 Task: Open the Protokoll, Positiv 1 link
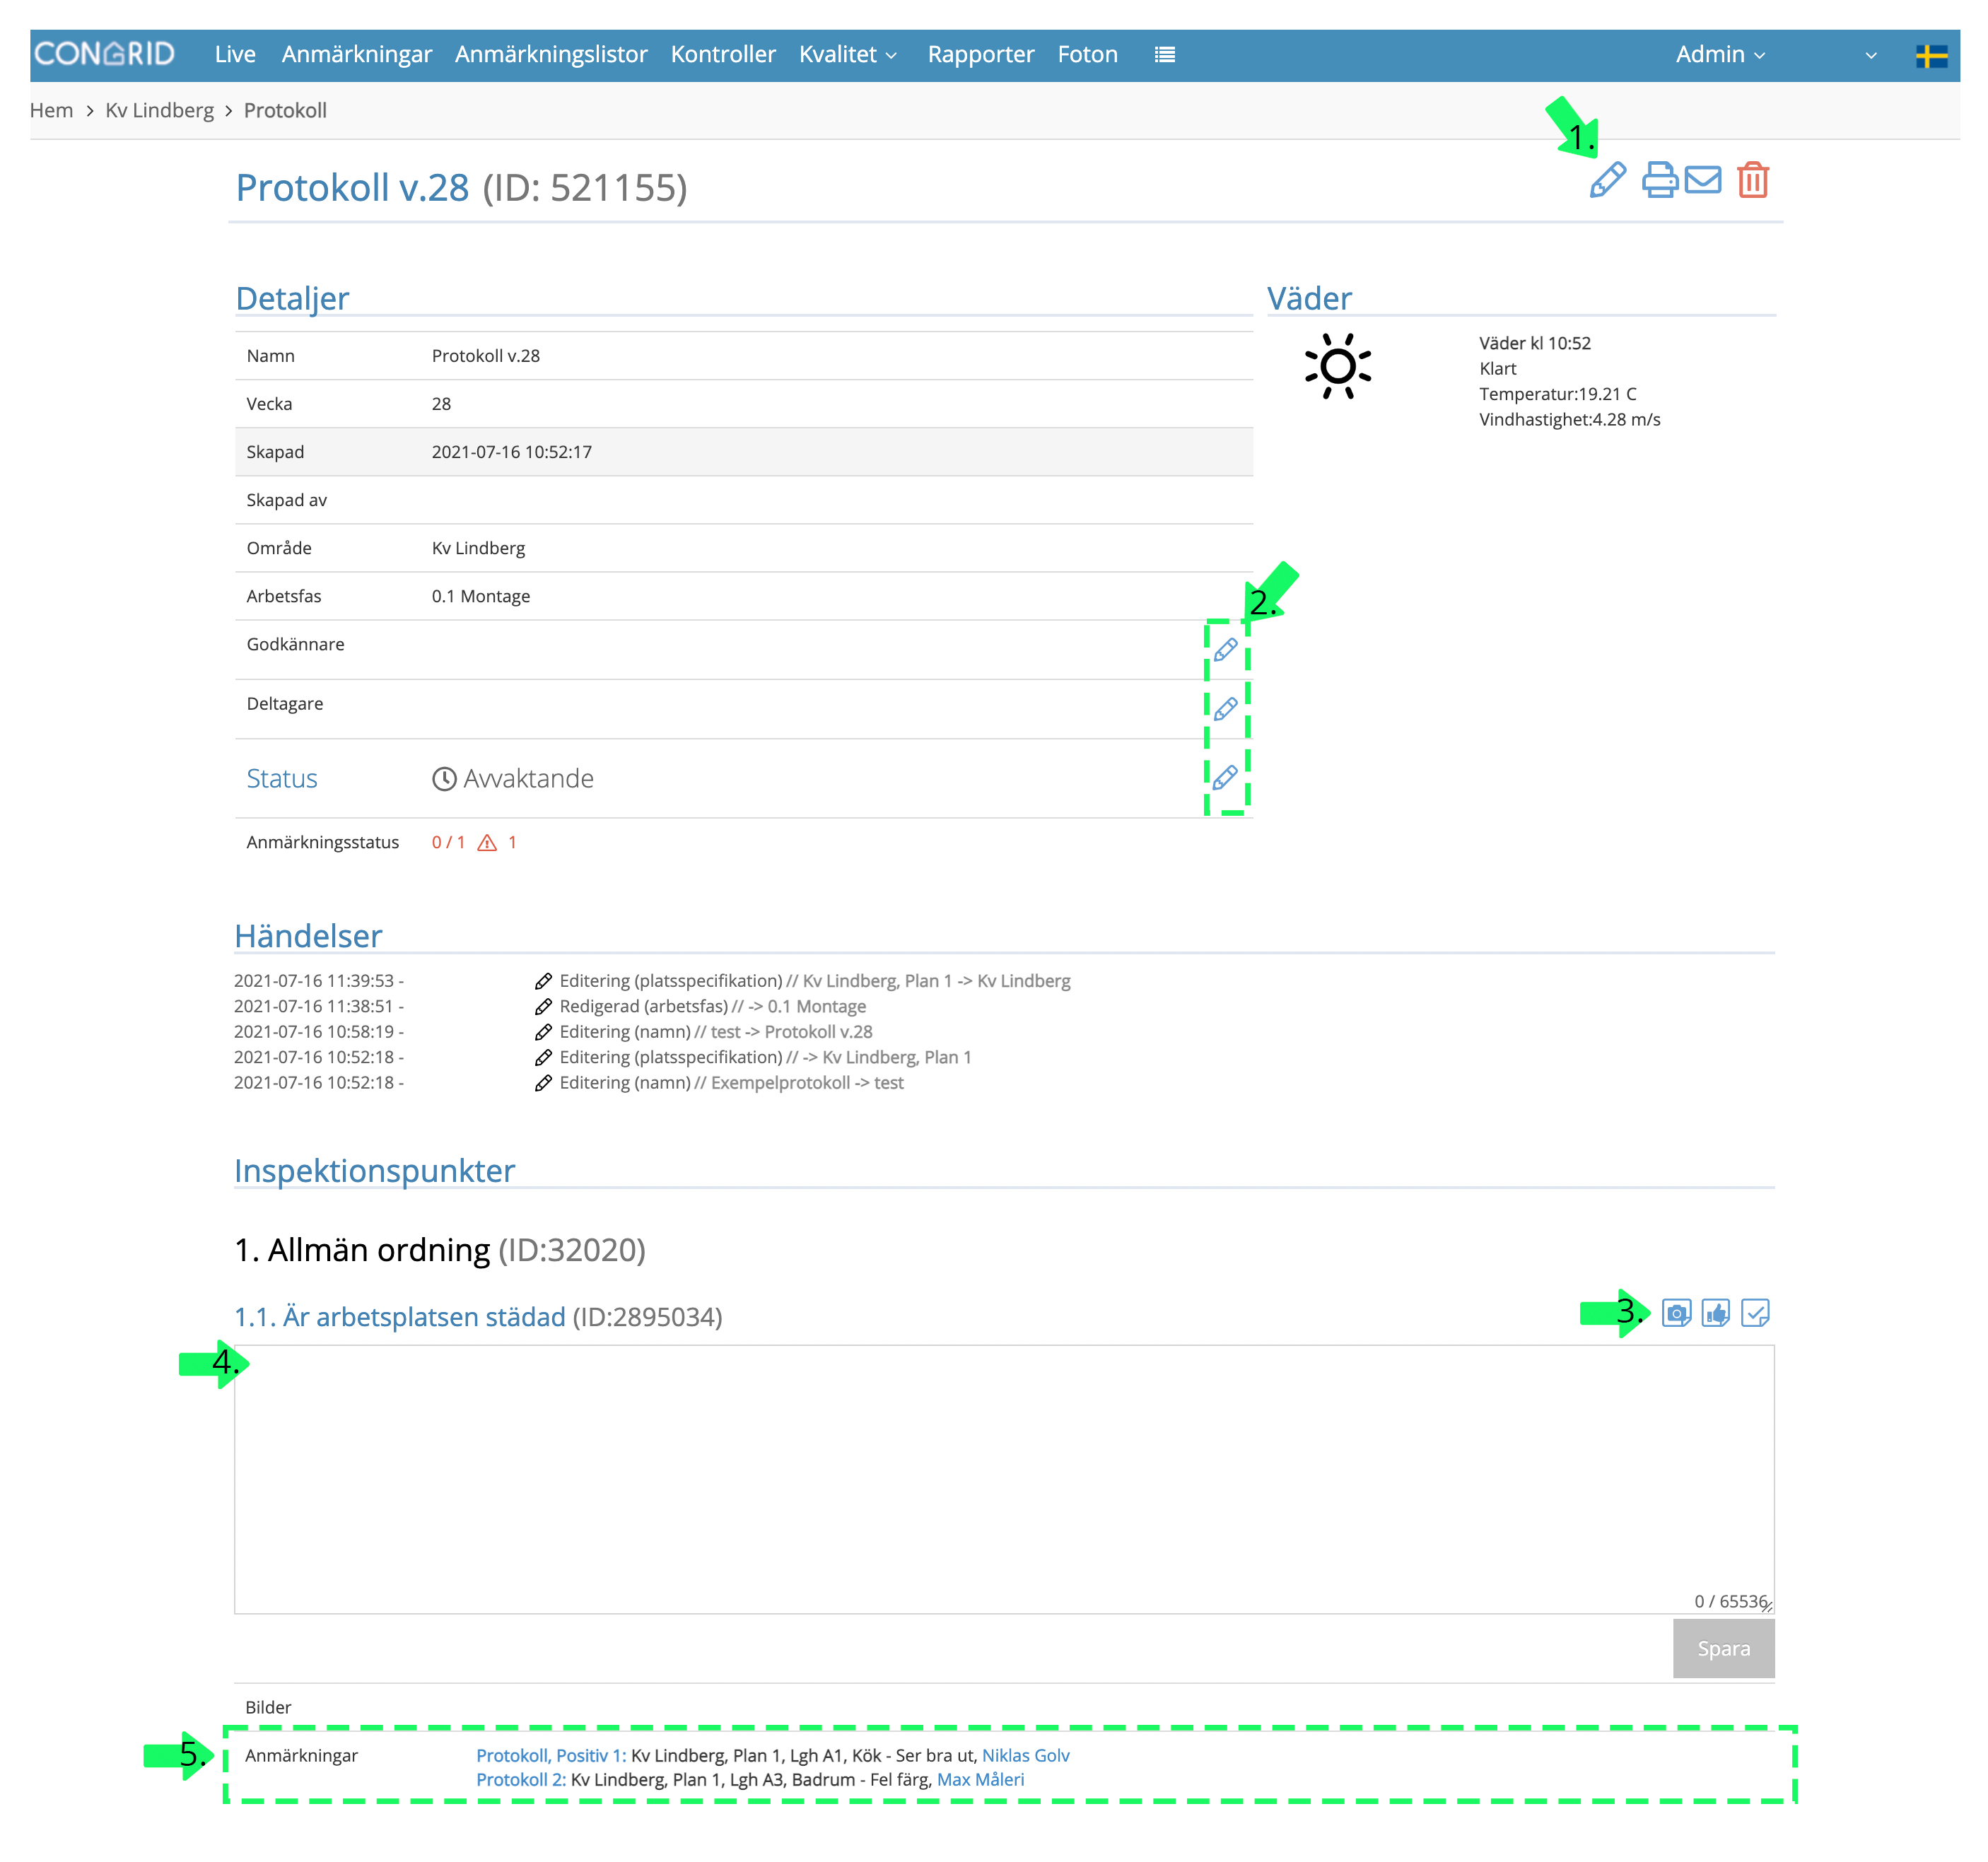pyautogui.click(x=551, y=1755)
